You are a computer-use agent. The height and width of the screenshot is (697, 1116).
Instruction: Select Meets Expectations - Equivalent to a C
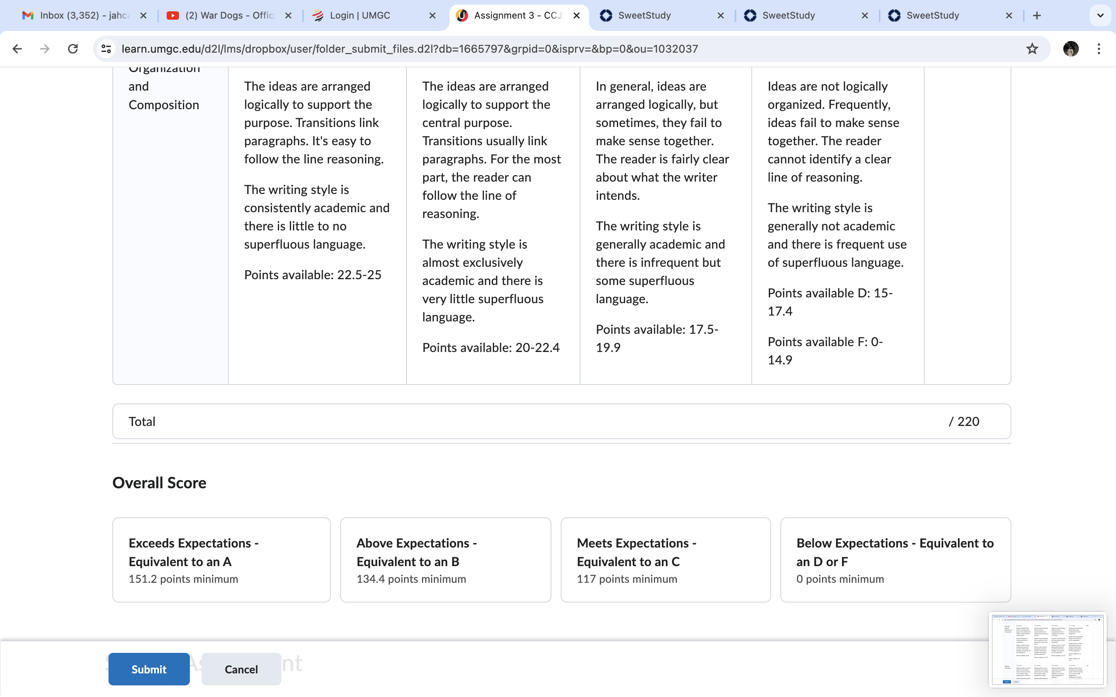tap(665, 560)
